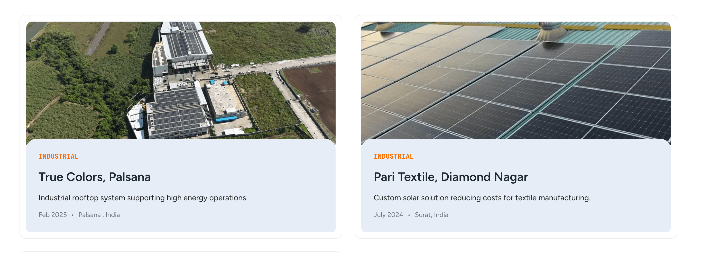Click the Palsana, India location text
701x253 pixels.
coord(99,215)
